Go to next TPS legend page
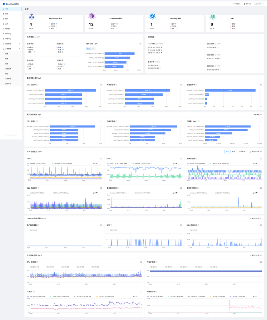This screenshot has width=267, height=320. click(x=97, y=163)
